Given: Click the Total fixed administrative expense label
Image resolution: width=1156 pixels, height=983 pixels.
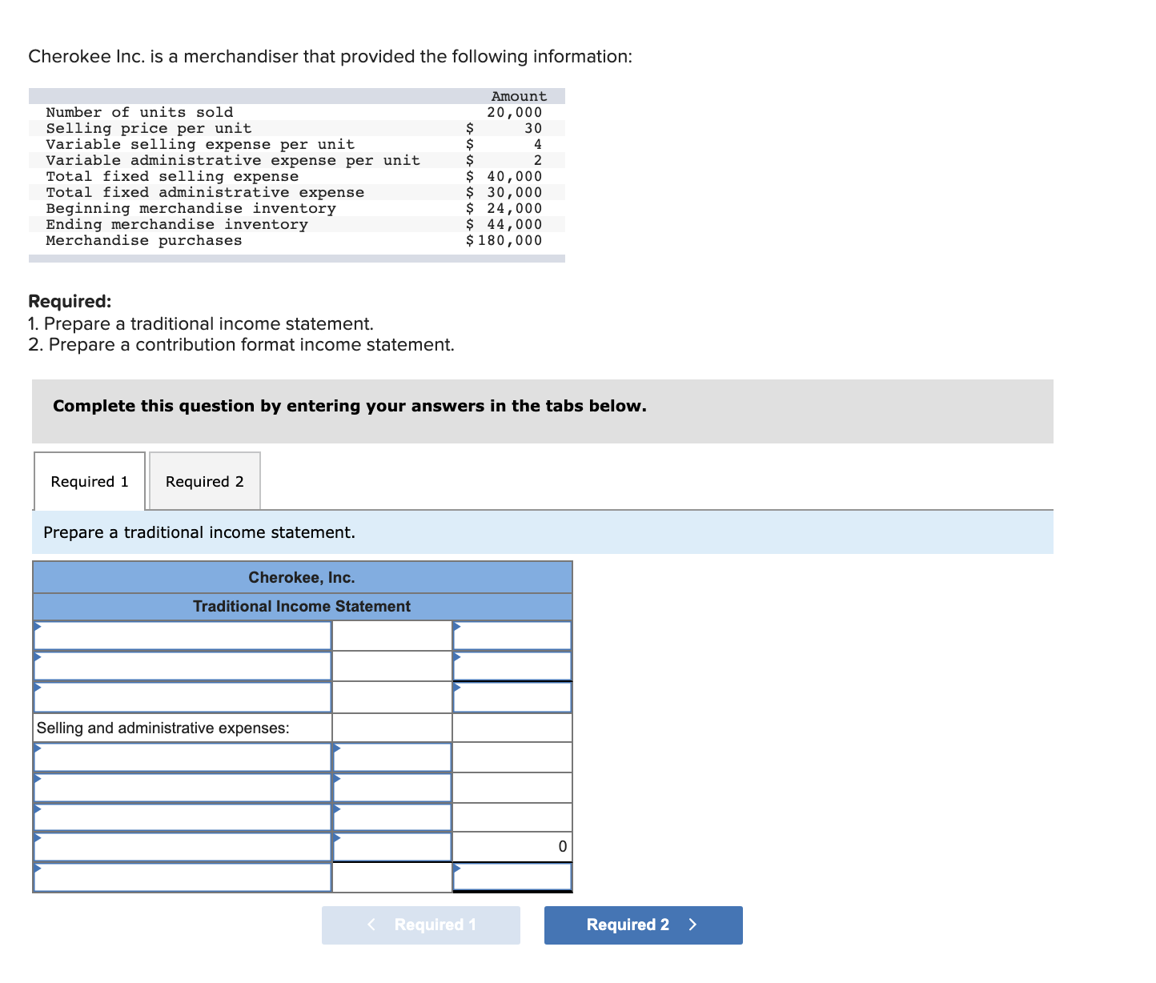Looking at the screenshot, I should 205,192.
